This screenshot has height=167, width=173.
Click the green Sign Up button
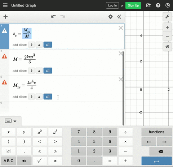coord(133,5)
